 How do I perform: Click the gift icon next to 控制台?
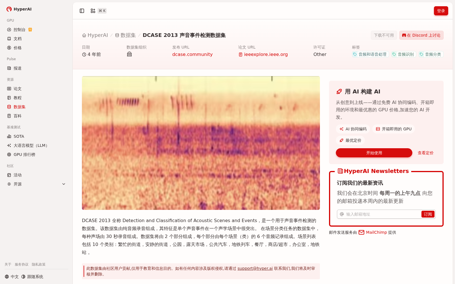[x=30, y=30]
